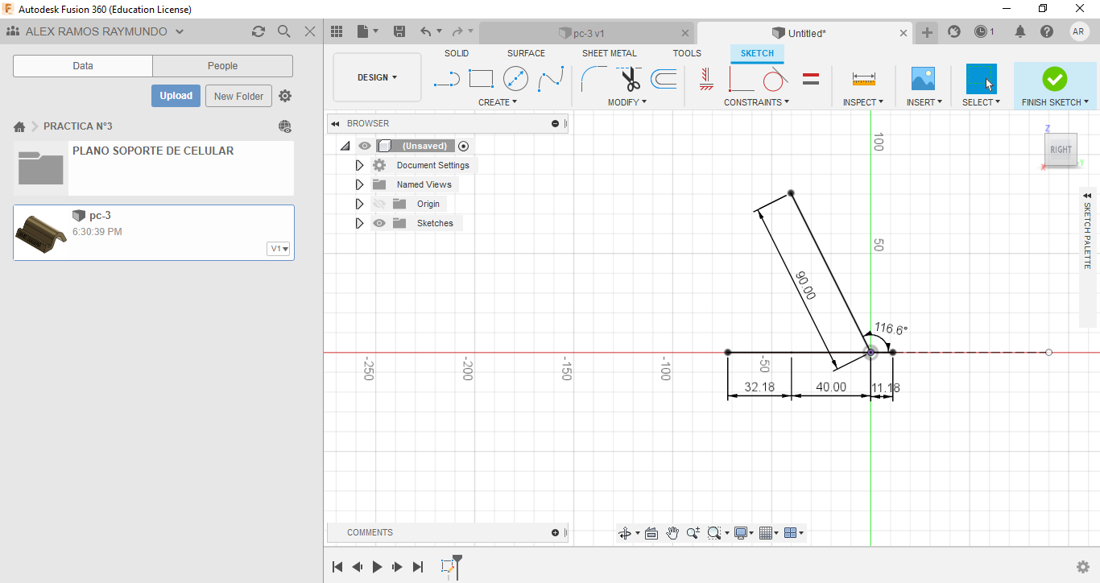This screenshot has height=583, width=1100.
Task: Click the Insert image icon
Action: [923, 79]
